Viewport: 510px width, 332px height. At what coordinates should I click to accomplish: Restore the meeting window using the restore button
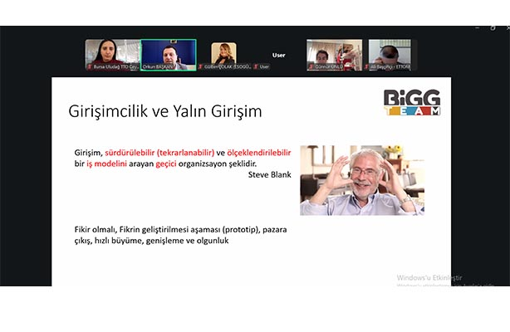(493, 28)
